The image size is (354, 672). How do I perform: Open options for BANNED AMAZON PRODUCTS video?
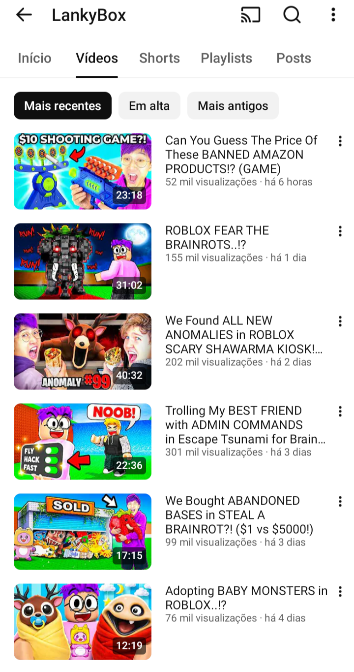pos(340,141)
